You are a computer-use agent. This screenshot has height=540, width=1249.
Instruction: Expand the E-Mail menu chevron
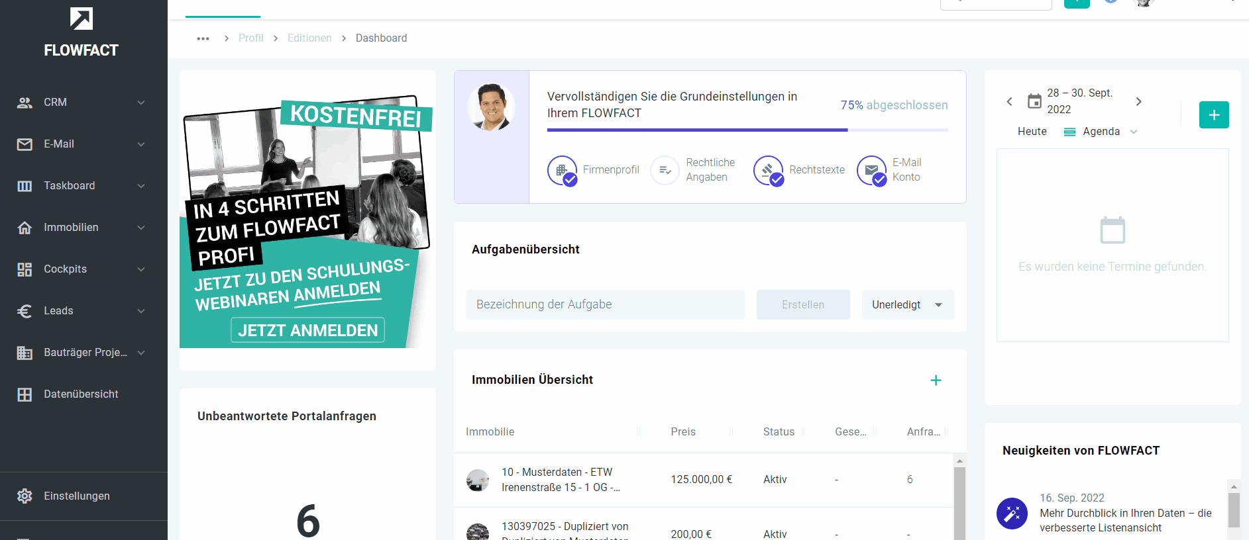pyautogui.click(x=141, y=144)
